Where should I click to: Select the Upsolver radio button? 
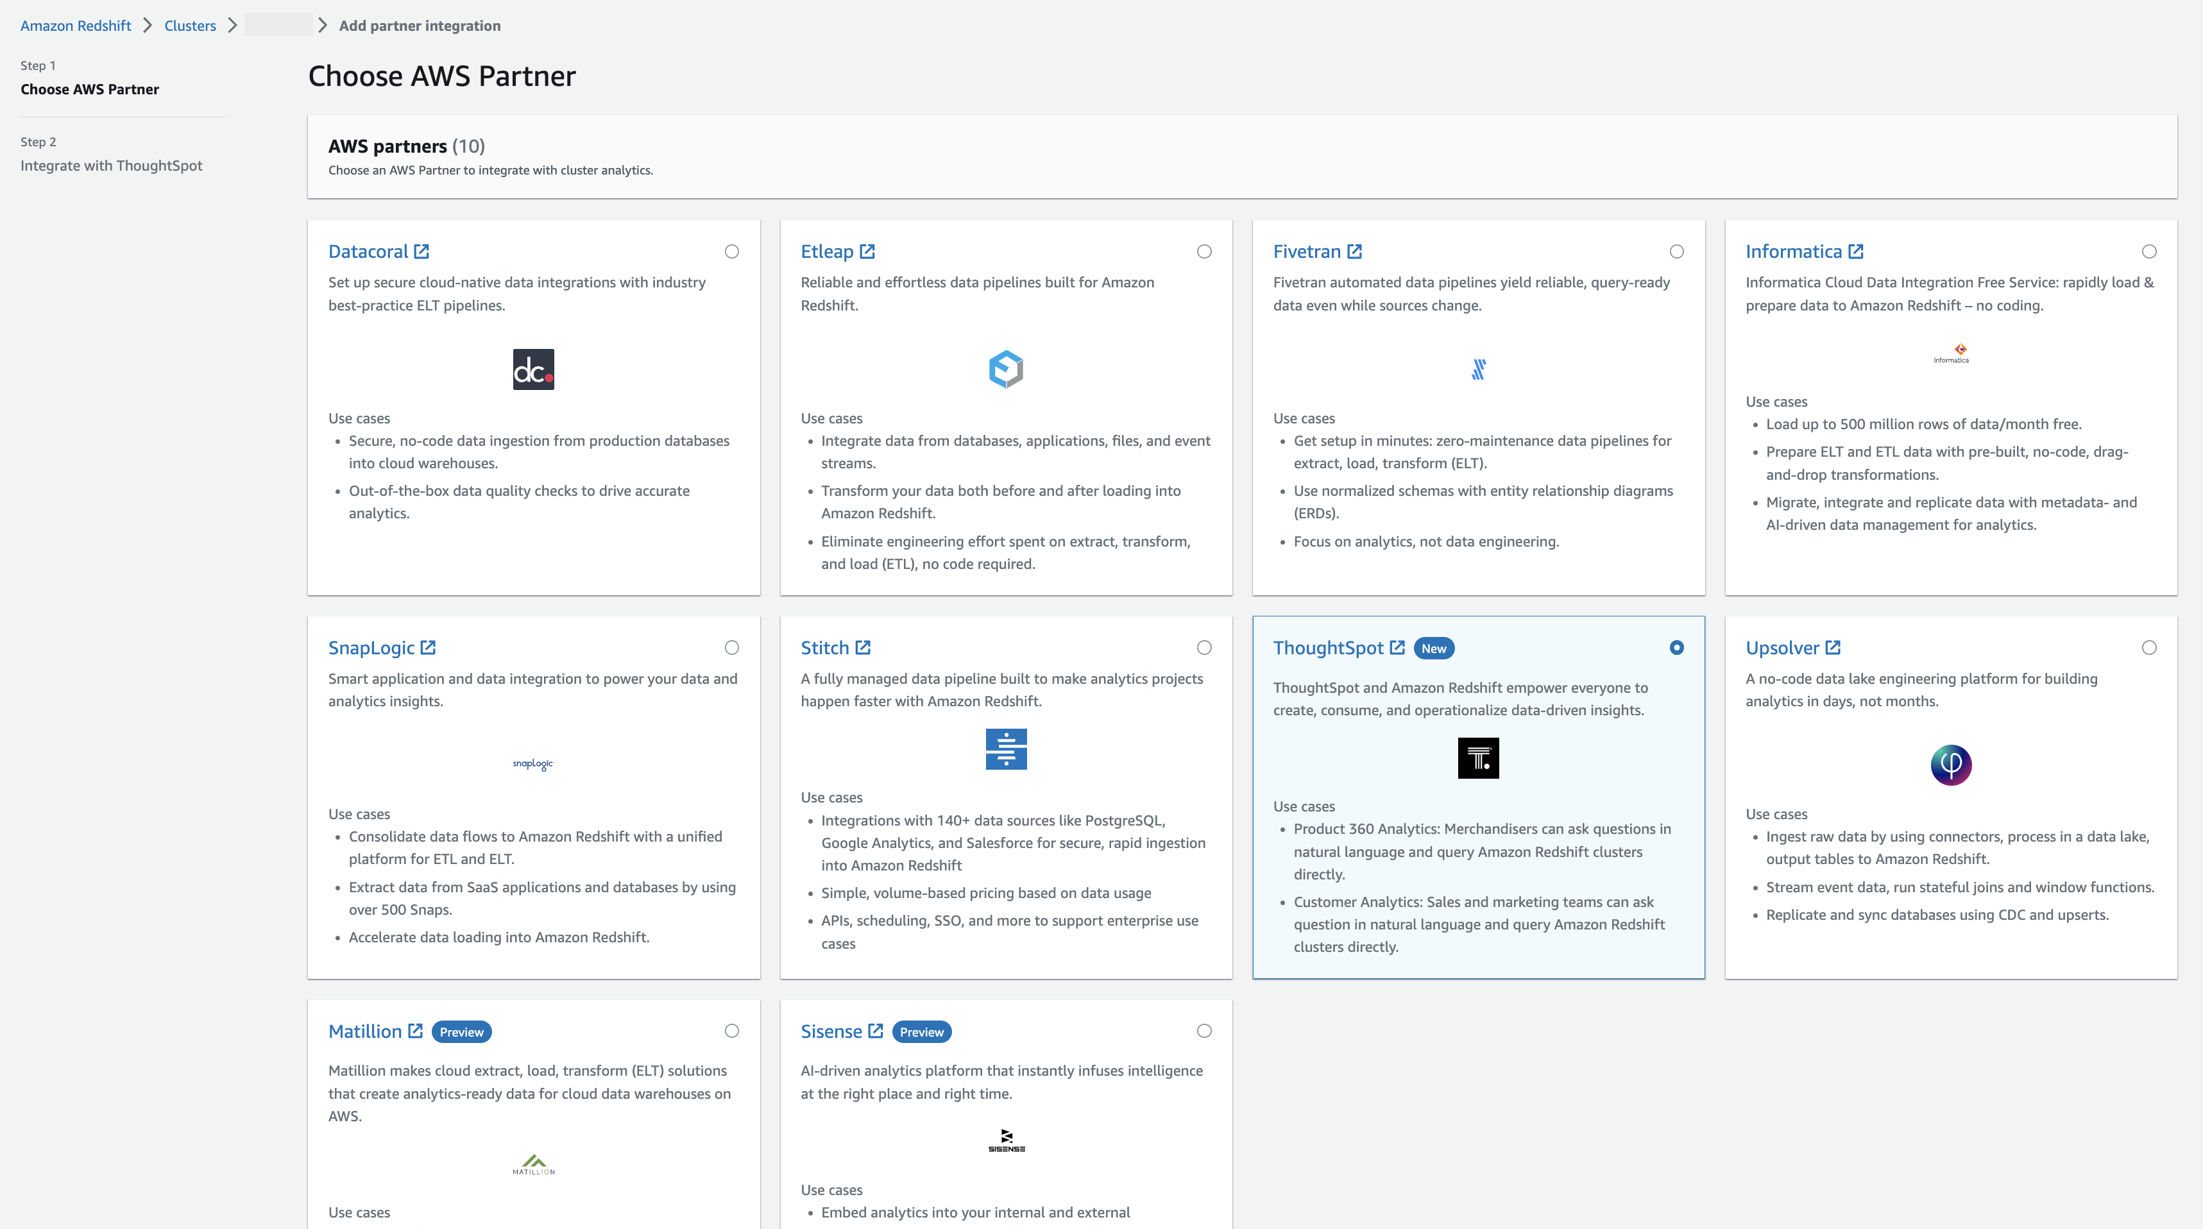[2149, 647]
